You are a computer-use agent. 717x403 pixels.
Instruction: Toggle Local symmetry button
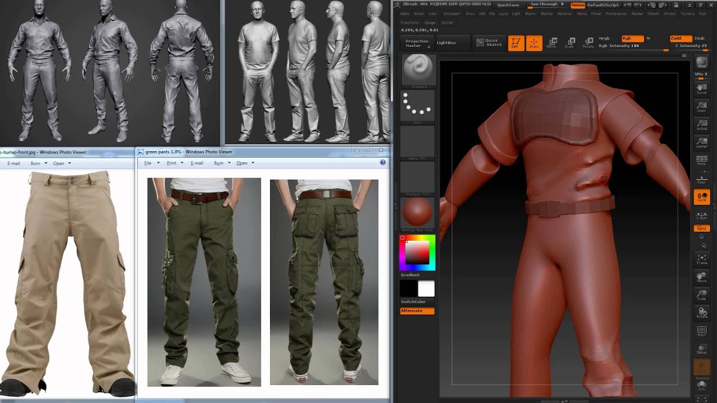[701, 196]
